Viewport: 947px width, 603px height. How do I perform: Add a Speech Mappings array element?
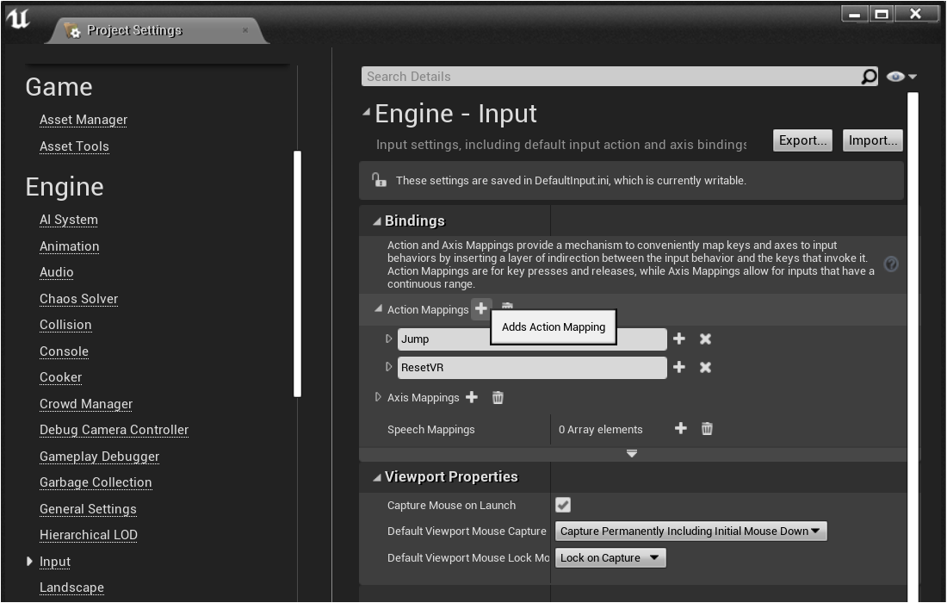[680, 429]
